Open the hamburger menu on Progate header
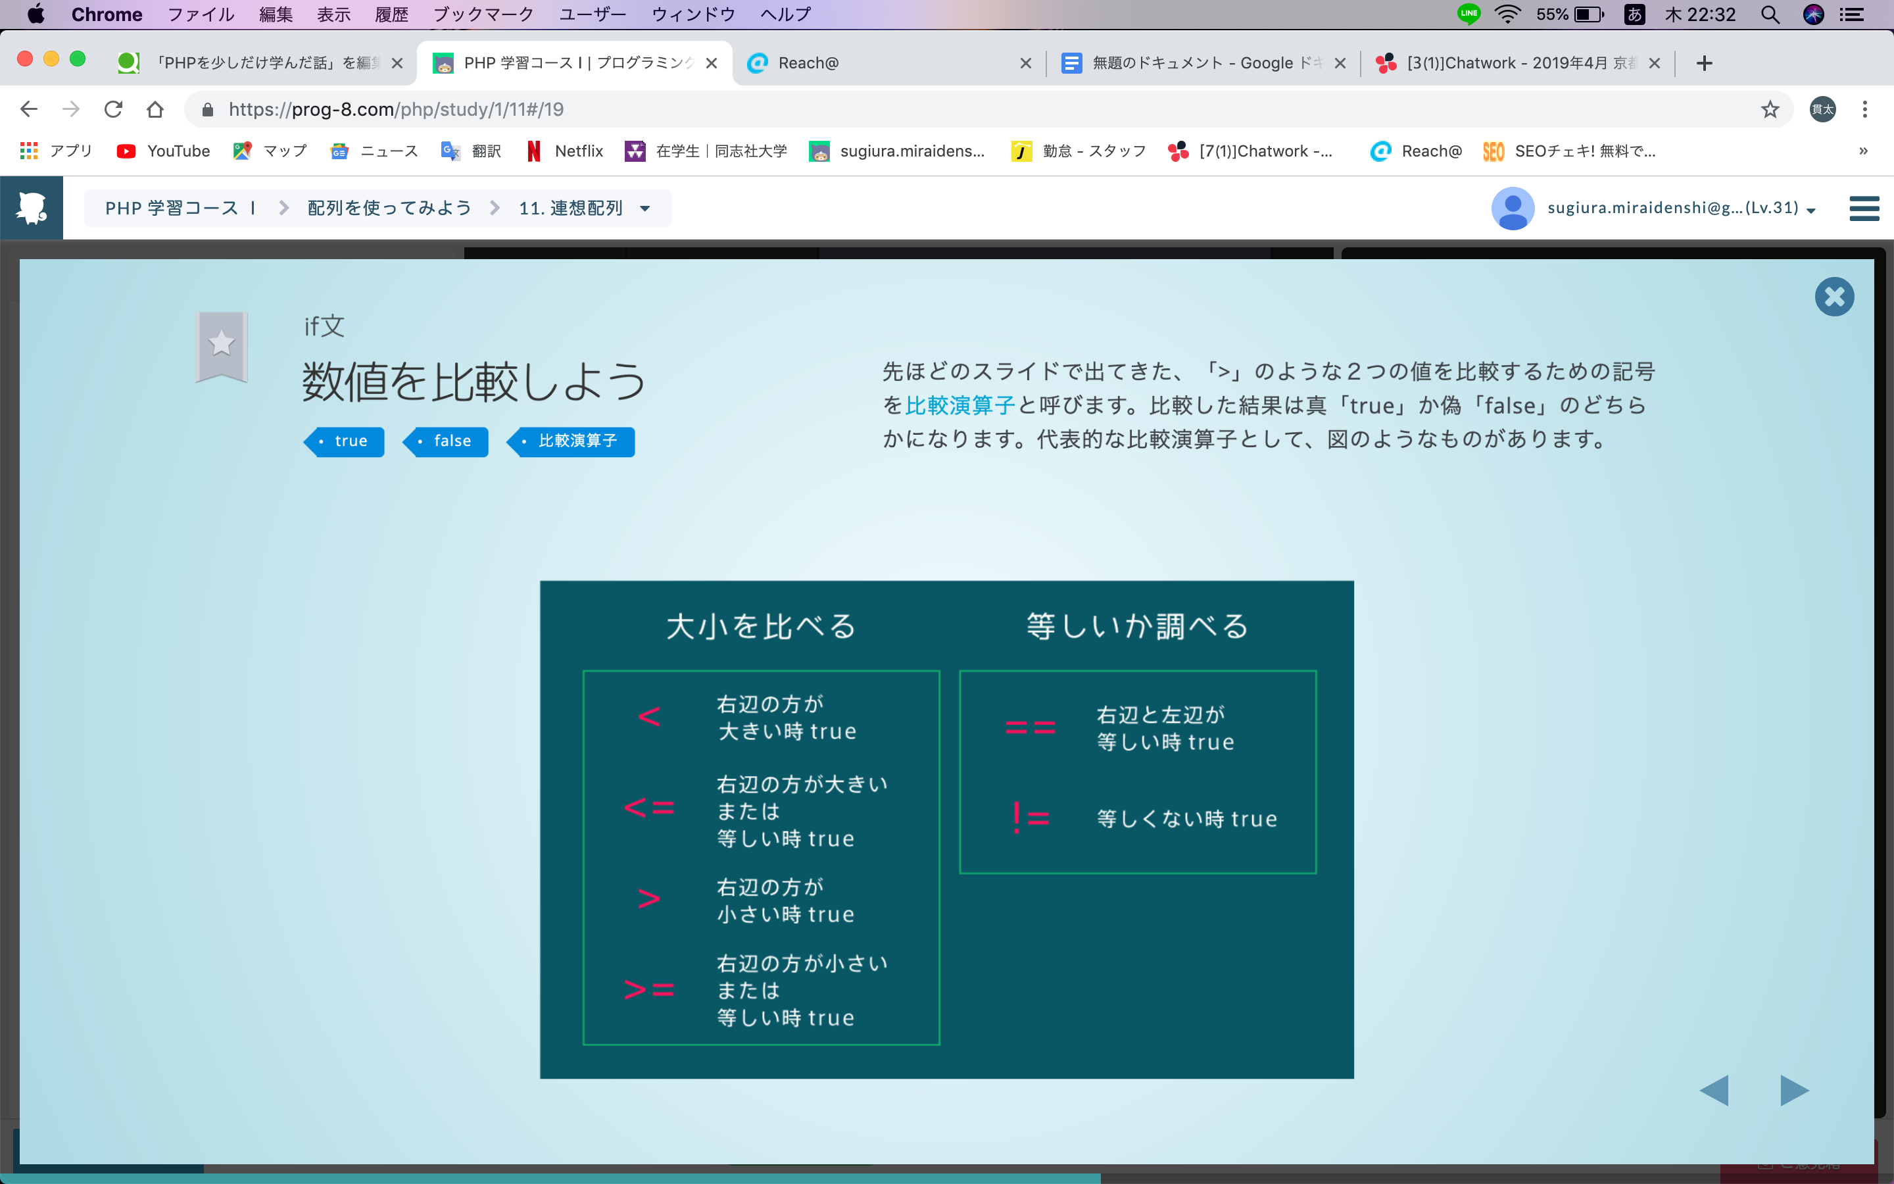 coord(1864,209)
